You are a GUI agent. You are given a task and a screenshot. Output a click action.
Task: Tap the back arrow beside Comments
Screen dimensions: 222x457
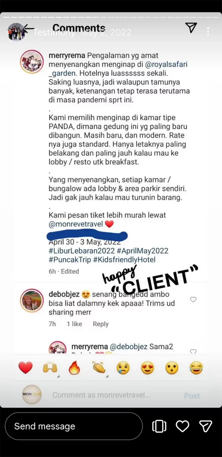(x=29, y=28)
